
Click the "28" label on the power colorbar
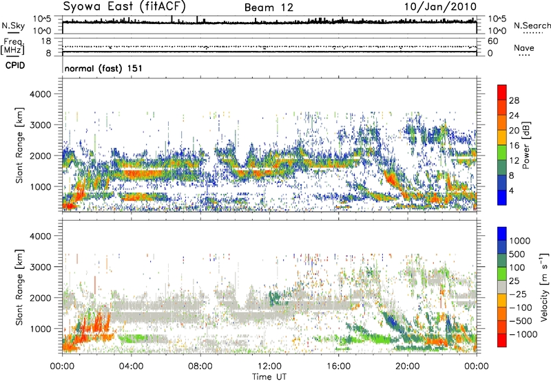pyautogui.click(x=514, y=100)
